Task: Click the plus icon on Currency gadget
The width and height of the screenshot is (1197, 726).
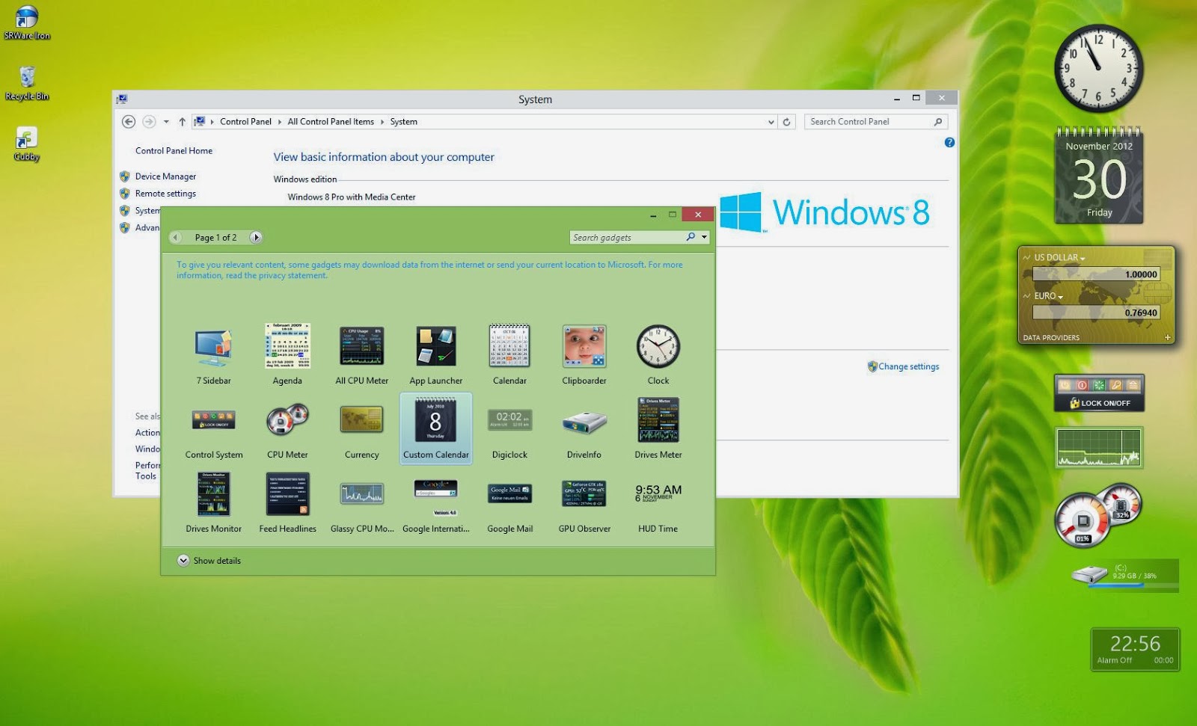Action: (x=1167, y=338)
